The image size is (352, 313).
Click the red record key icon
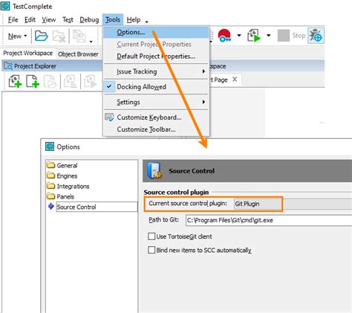click(x=224, y=36)
